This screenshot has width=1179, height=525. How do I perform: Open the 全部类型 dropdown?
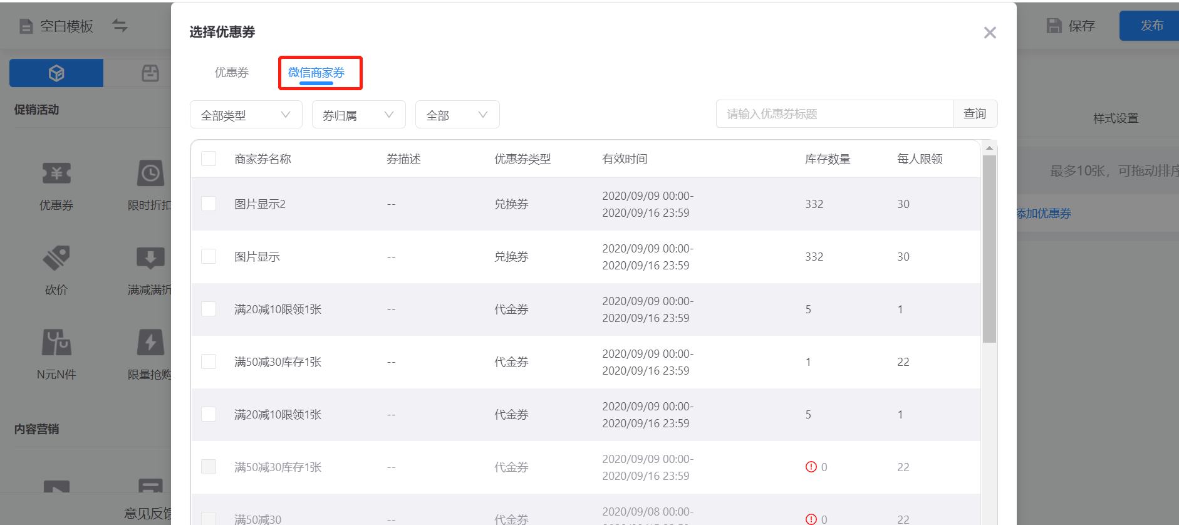246,115
